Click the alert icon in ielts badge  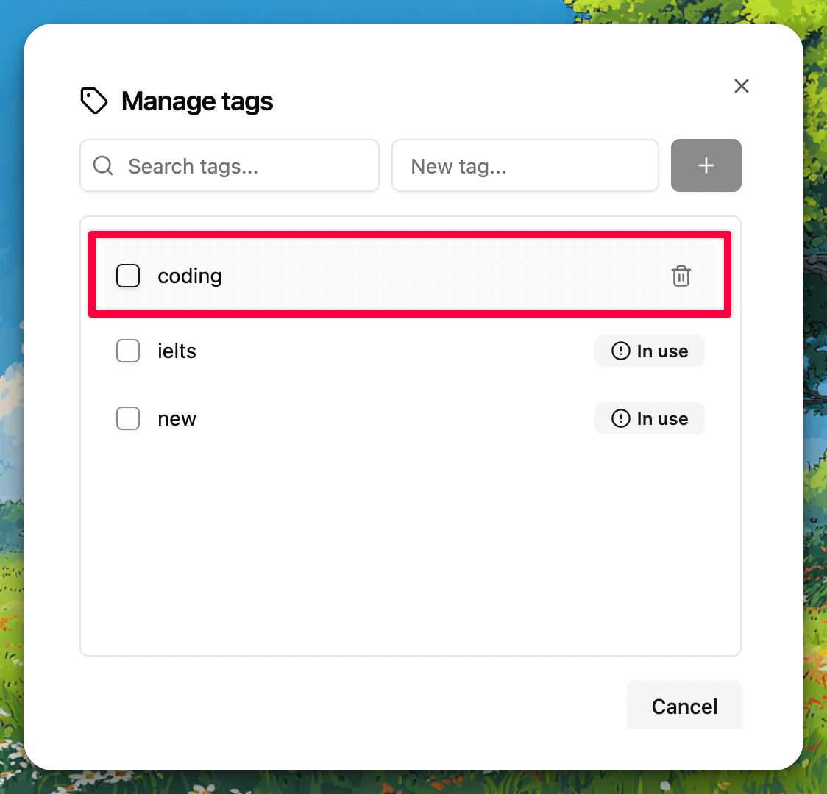click(x=620, y=351)
